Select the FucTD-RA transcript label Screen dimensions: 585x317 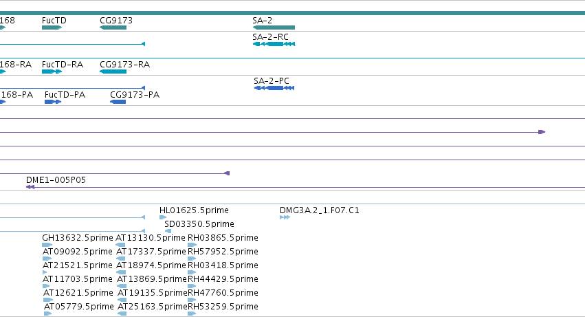pyautogui.click(x=63, y=65)
